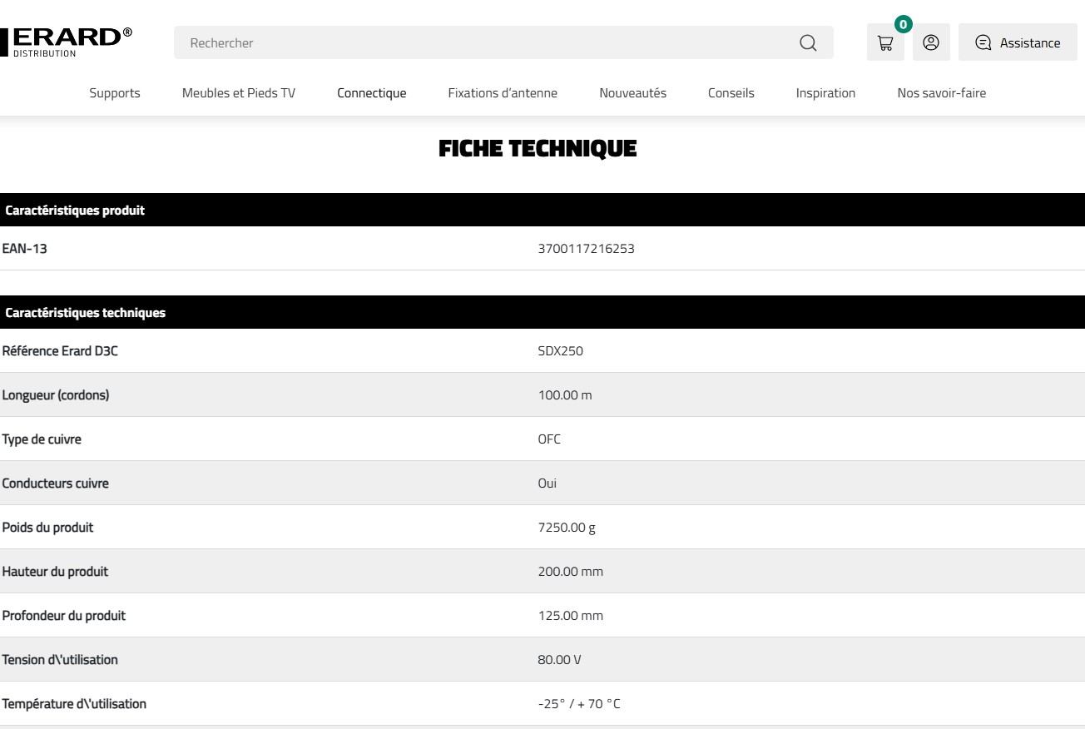Click the Erard Distribution logo

pos(67,42)
